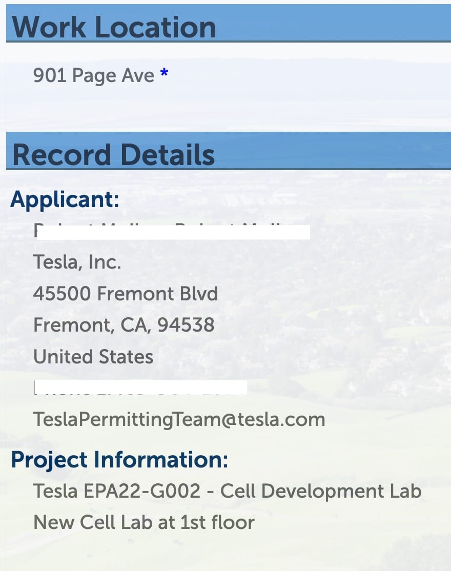Click the Cell Development Lab project name
The width and height of the screenshot is (451, 571).
click(321, 491)
